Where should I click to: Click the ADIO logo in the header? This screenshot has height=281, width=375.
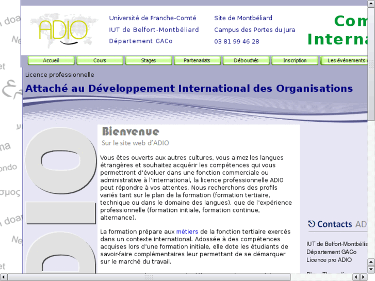(x=63, y=31)
